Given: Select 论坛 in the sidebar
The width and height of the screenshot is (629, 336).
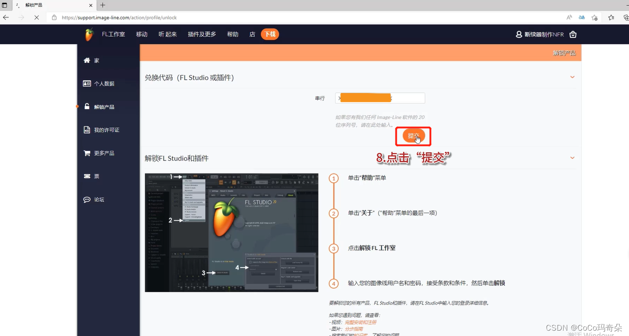Looking at the screenshot, I should tap(99, 199).
